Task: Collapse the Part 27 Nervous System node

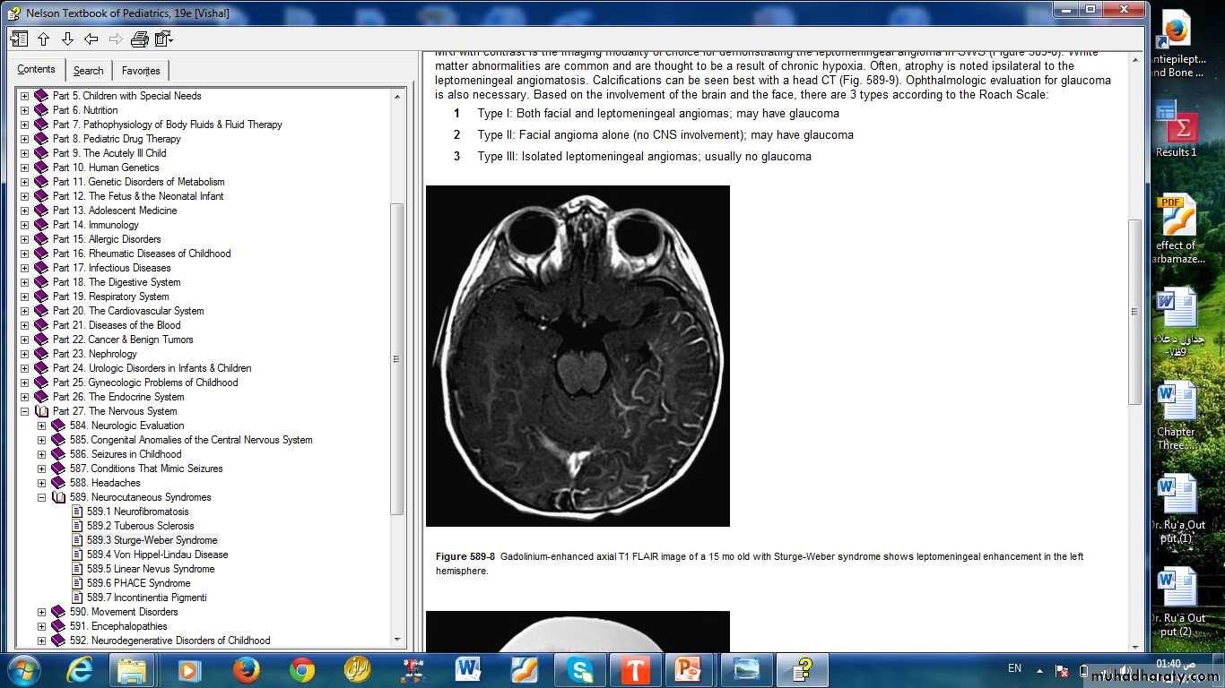Action: click(25, 411)
